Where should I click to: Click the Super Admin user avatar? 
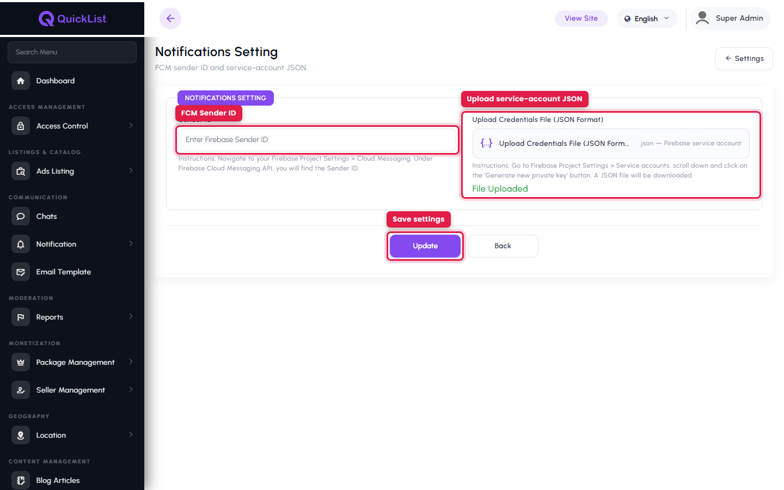click(702, 18)
